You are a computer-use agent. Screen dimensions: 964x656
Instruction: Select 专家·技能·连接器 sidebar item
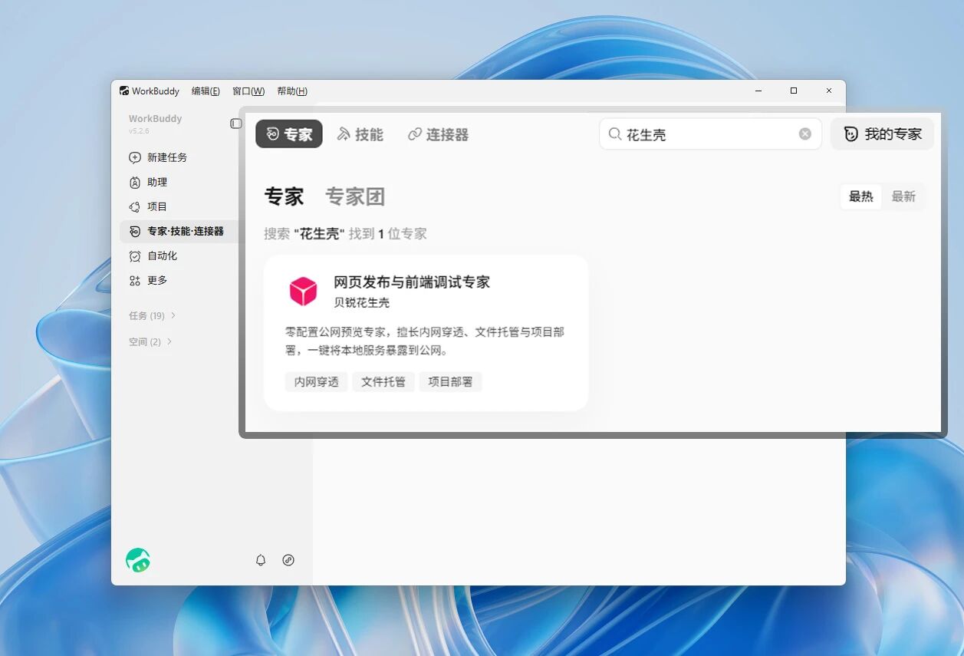coord(179,231)
